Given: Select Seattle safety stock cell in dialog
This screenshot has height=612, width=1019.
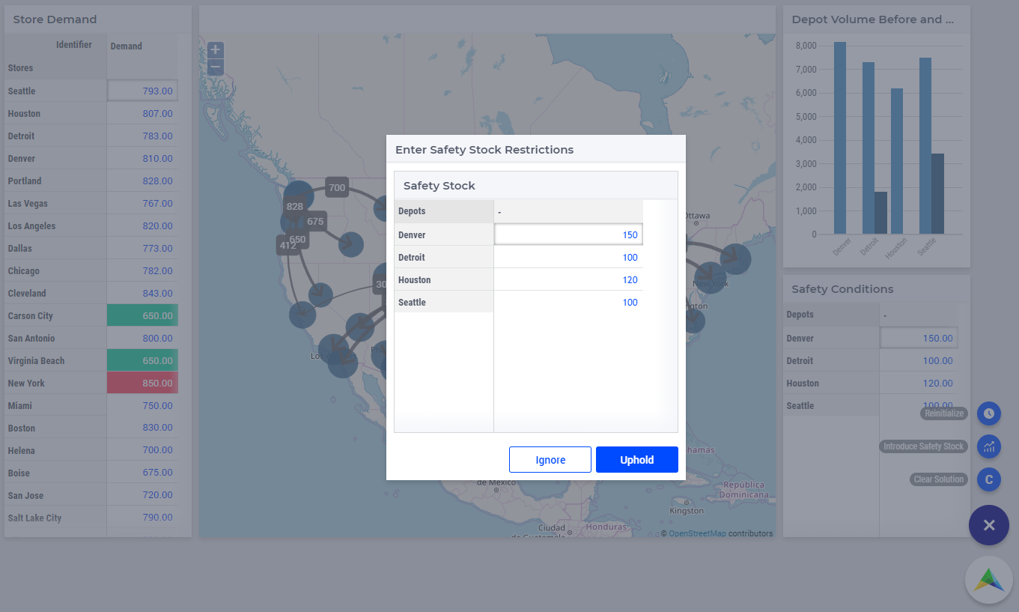Looking at the screenshot, I should click(568, 302).
